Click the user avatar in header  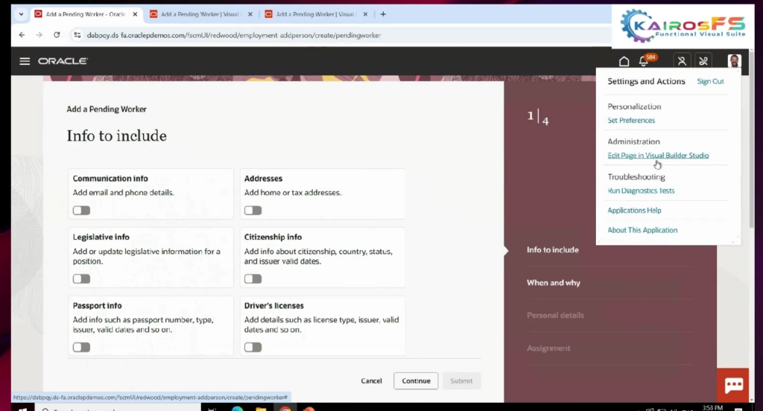734,61
